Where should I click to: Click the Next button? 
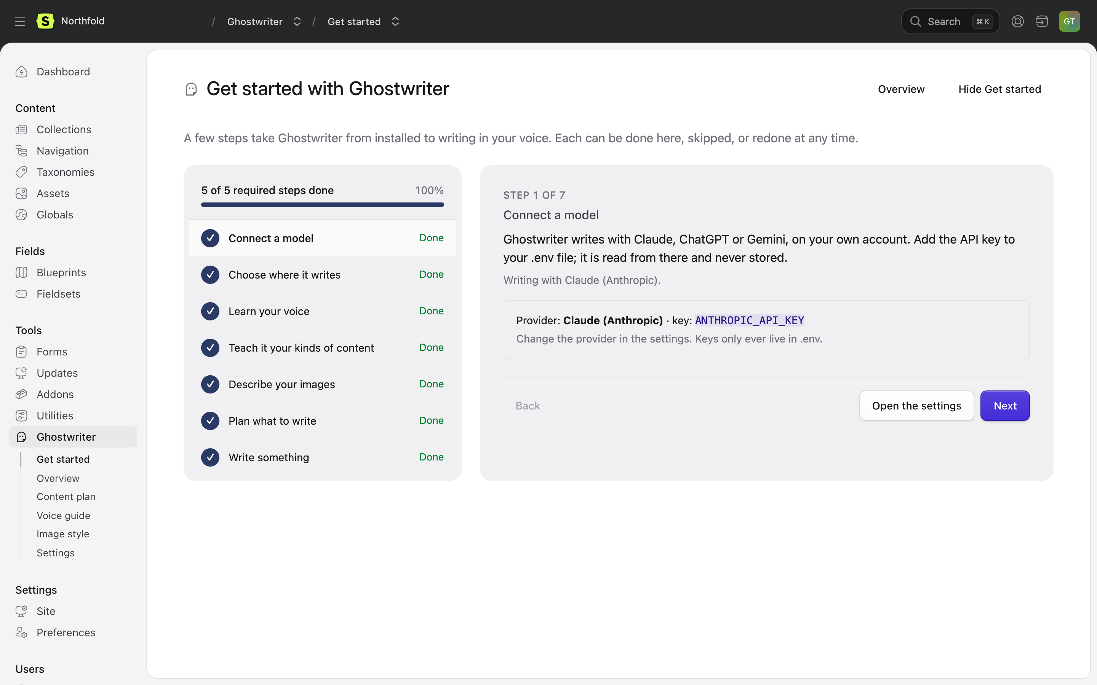[x=1005, y=405]
